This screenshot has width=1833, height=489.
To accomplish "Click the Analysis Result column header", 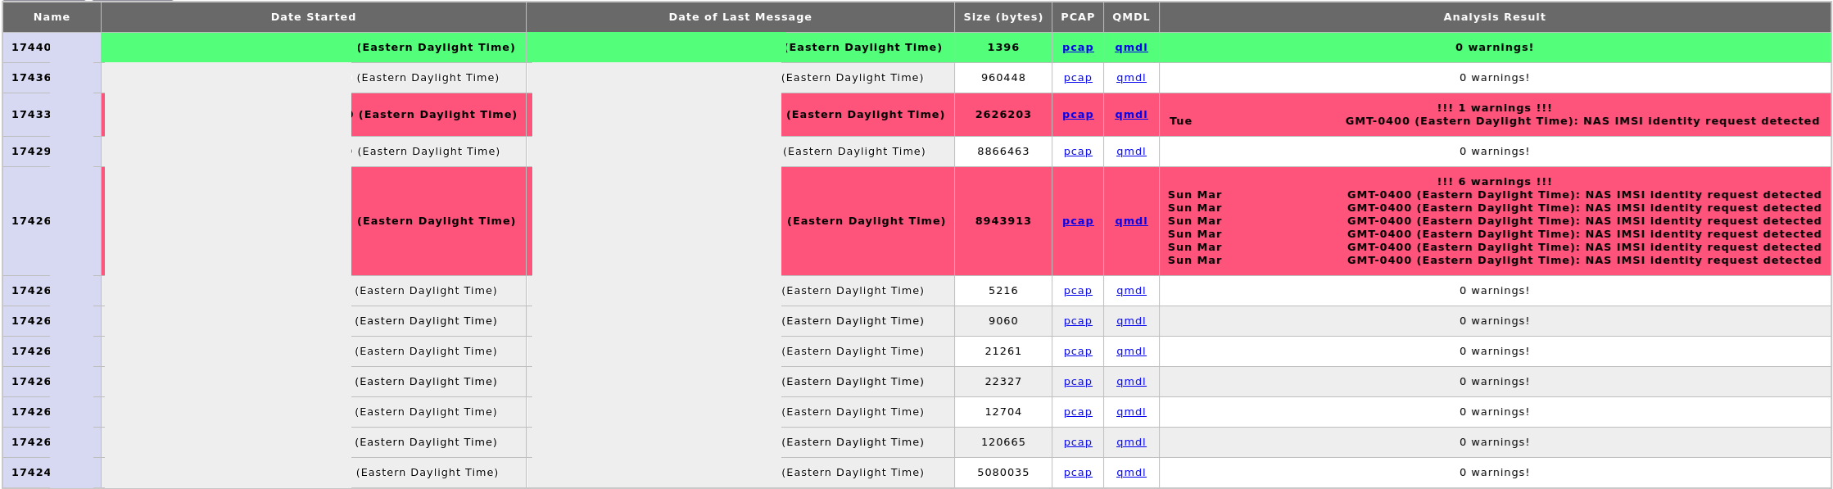I will tap(1494, 17).
